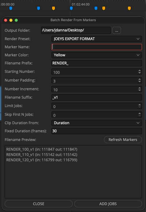Screen dimensions: 146x212
Task: Select RENDER_100_v1 preview line
Action: (42, 149)
